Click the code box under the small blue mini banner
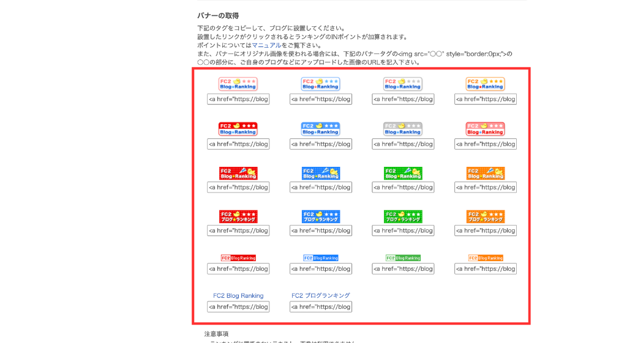 pos(321,269)
